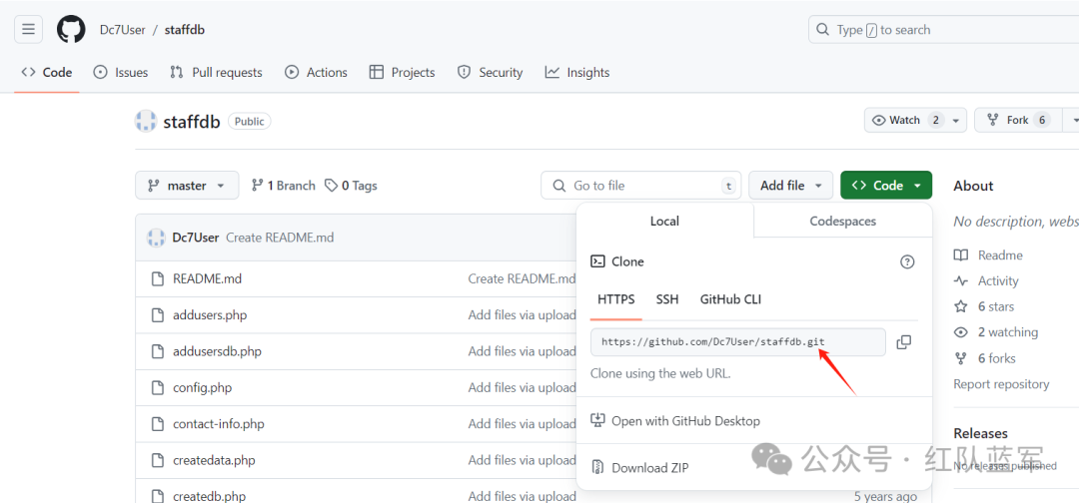
Task: Click the GitHub Octocat logo
Action: 71,30
